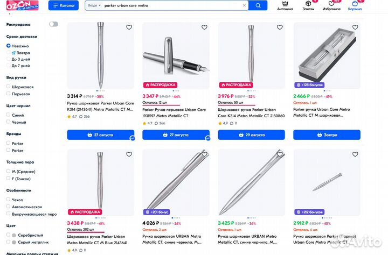This screenshot has width=388, height=255.
Task: Tick the Синий ink color checkbox
Action: tap(9, 115)
